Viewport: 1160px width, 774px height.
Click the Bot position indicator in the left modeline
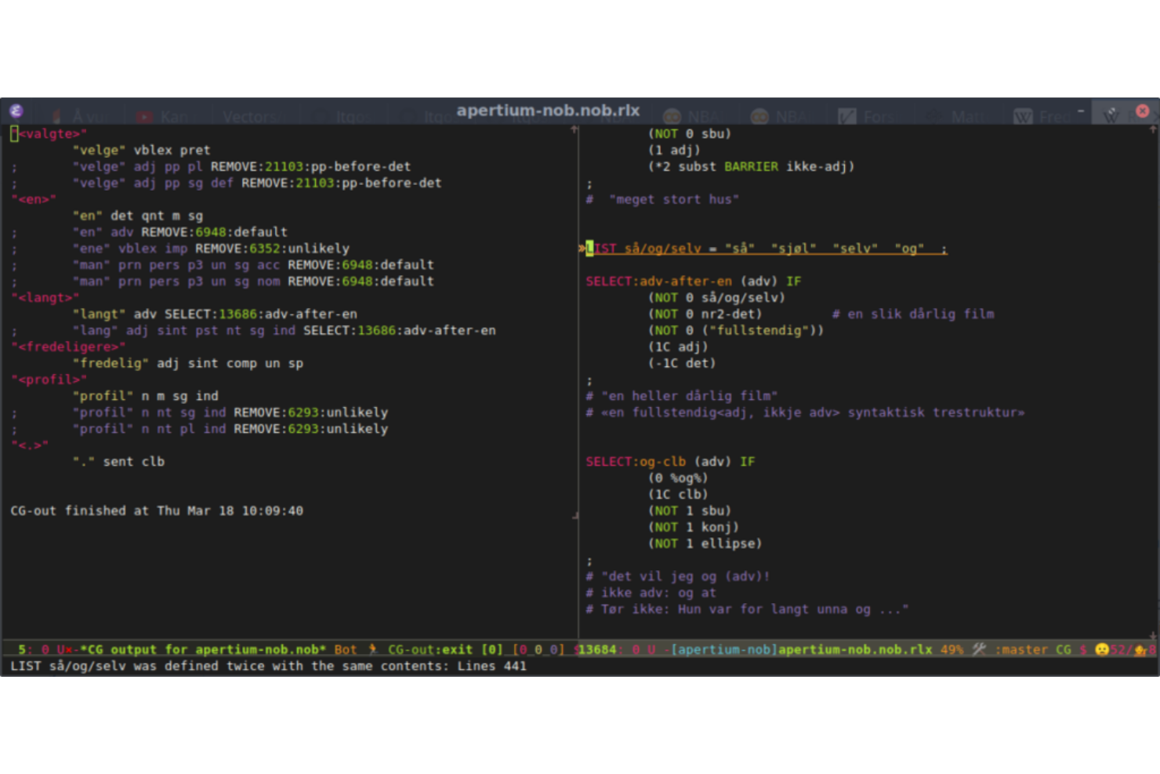pyautogui.click(x=344, y=649)
